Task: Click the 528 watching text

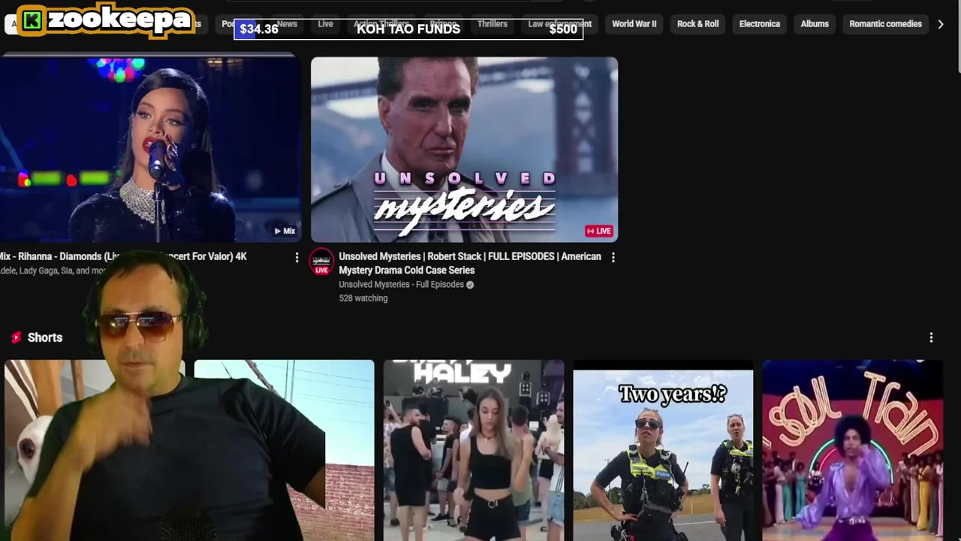Action: (363, 298)
